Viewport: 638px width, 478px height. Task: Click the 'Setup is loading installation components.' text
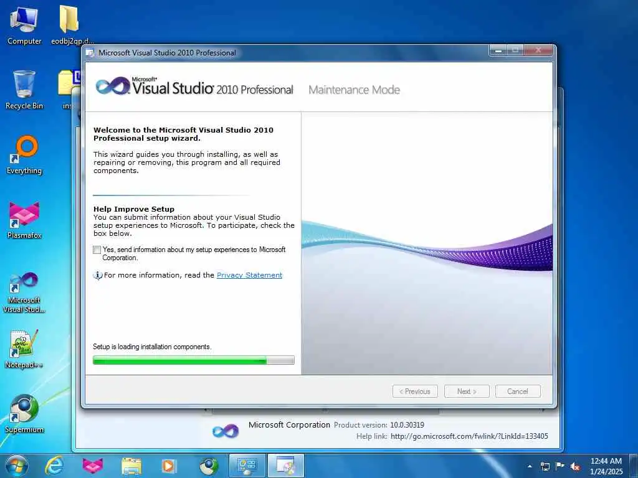[152, 347]
